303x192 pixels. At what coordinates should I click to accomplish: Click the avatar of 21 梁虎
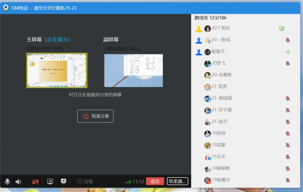tap(207, 87)
